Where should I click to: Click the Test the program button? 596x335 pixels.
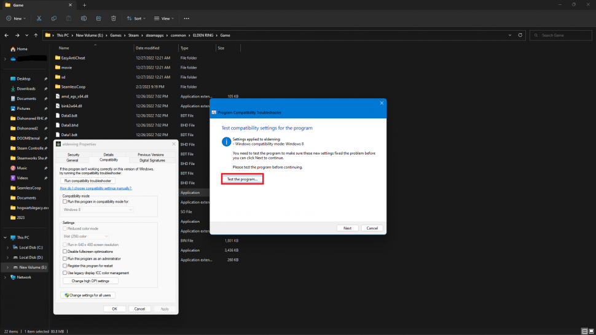coord(242,179)
